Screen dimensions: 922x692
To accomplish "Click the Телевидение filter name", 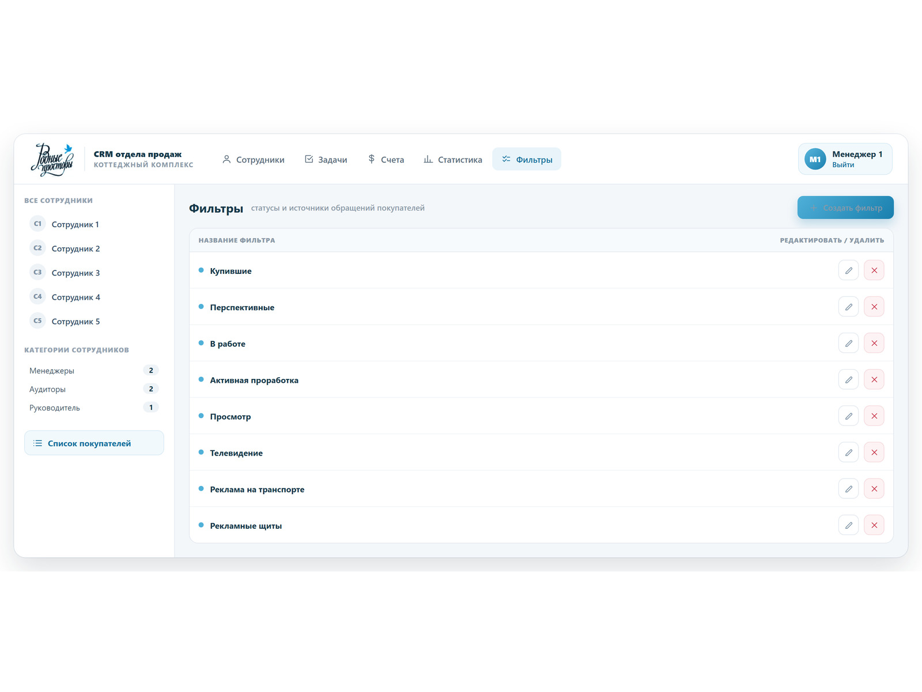I will [x=236, y=453].
